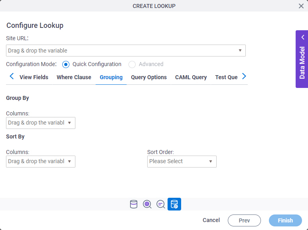Screen dimensions: 308x230
Task: Select the Quick Configuration radio button
Action: (x=65, y=64)
